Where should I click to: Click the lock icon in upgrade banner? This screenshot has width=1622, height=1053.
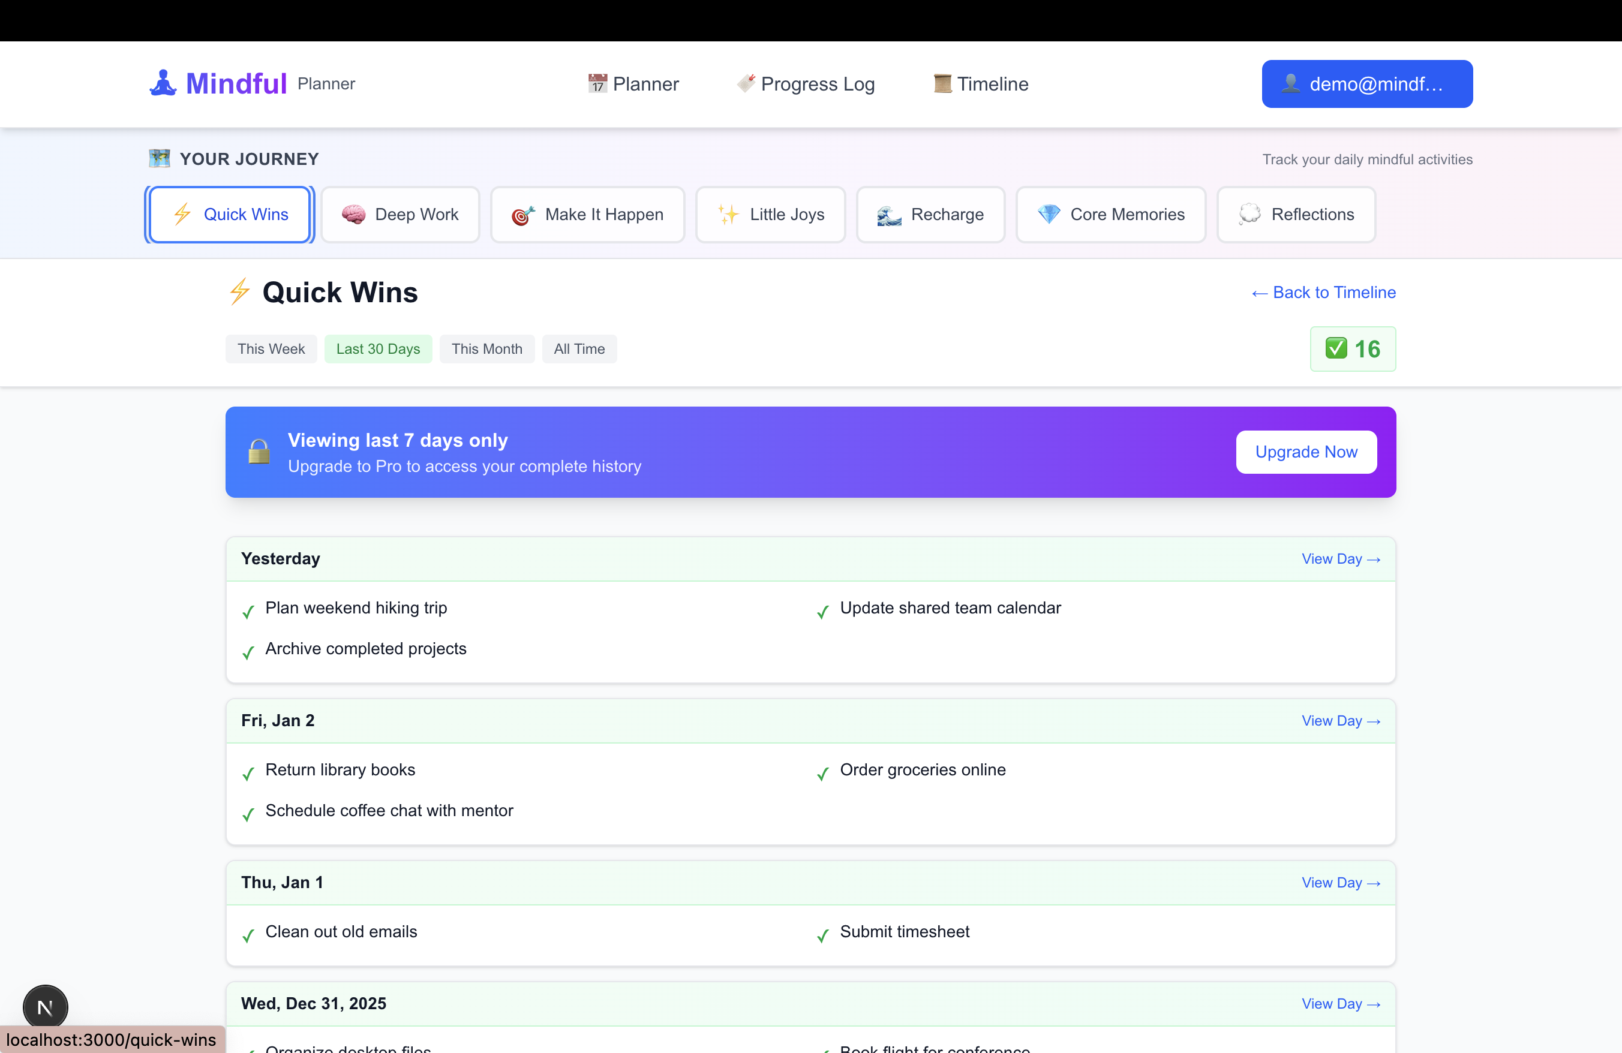[259, 452]
